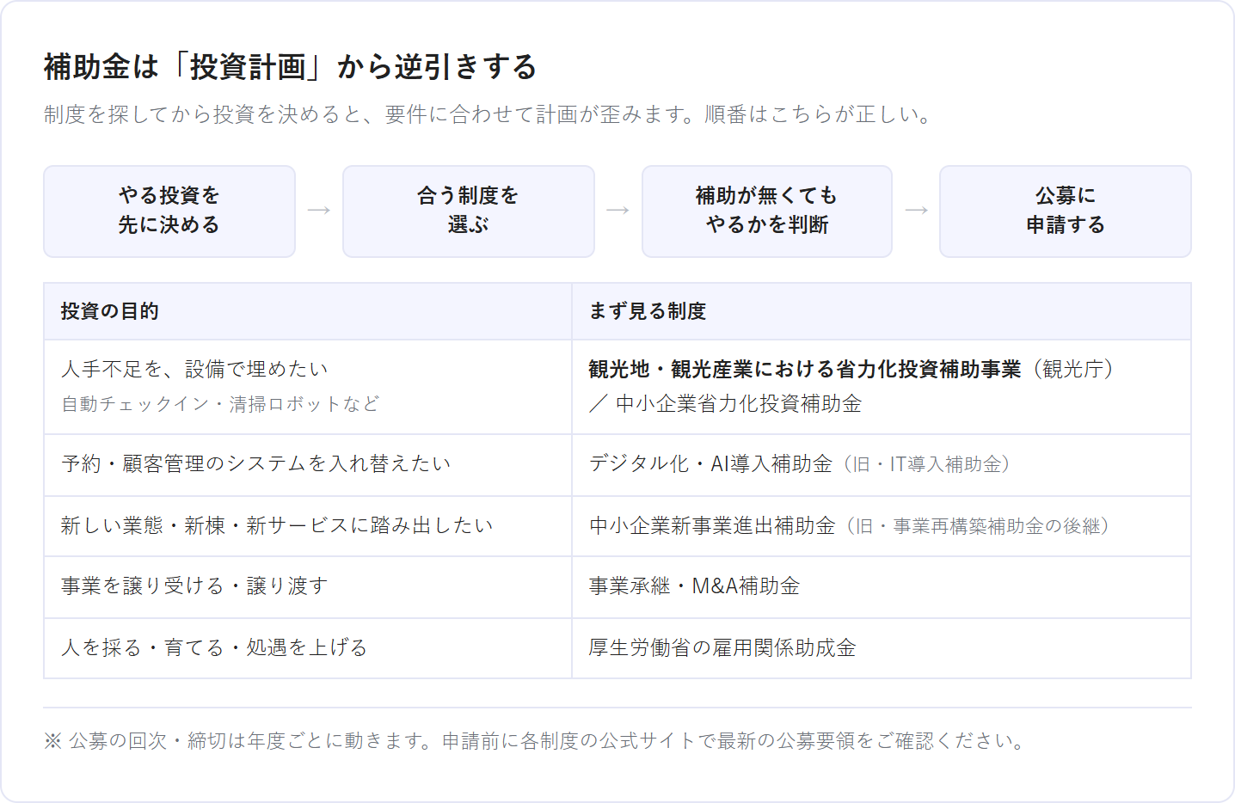Click the text 事業承継・M&A補助金
This screenshot has width=1235, height=803.
[695, 586]
